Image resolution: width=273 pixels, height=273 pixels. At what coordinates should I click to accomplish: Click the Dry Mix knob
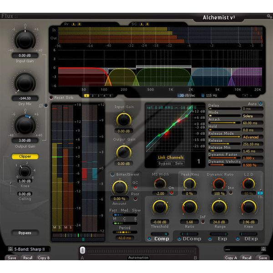(25, 83)
